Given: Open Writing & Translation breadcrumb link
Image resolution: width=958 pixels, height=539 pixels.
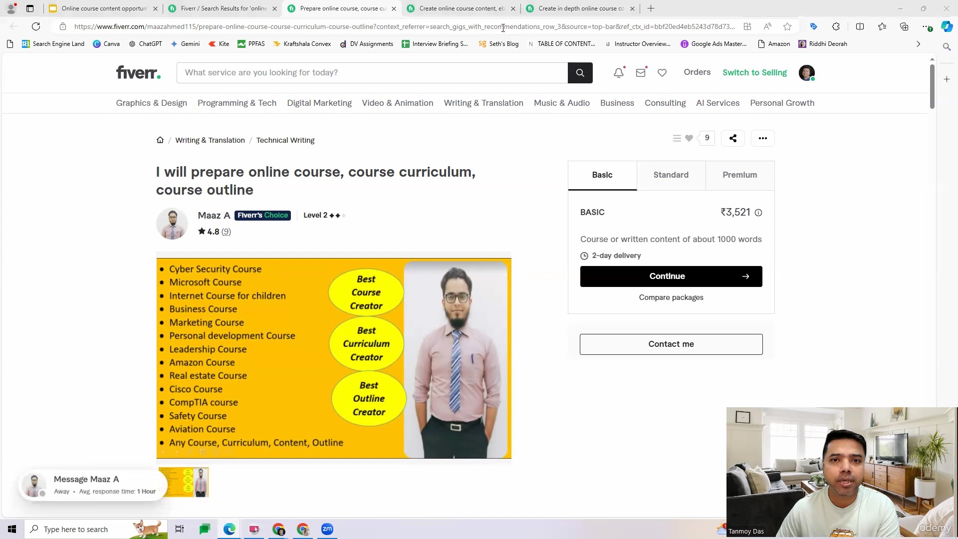Looking at the screenshot, I should point(210,140).
